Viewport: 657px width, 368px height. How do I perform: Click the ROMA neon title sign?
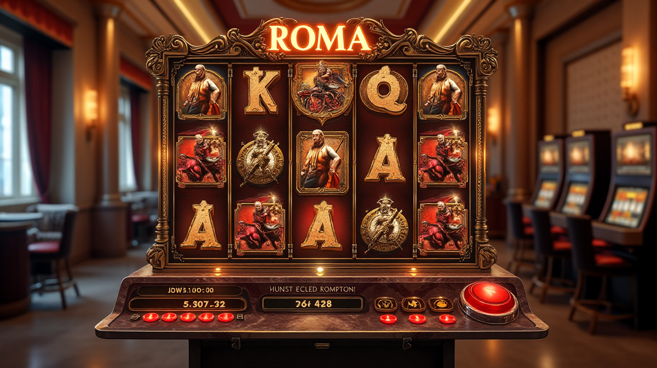point(320,38)
